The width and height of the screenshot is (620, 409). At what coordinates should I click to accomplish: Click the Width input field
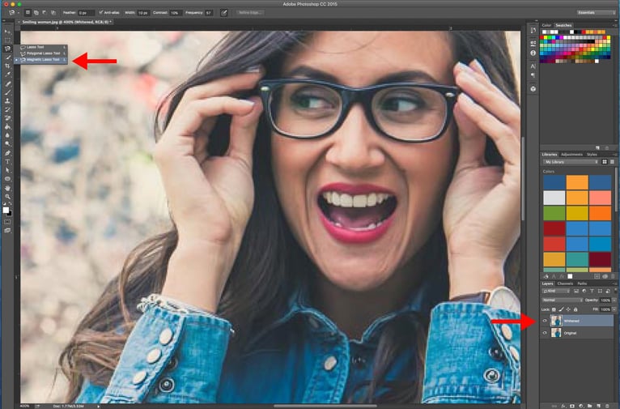pos(143,13)
